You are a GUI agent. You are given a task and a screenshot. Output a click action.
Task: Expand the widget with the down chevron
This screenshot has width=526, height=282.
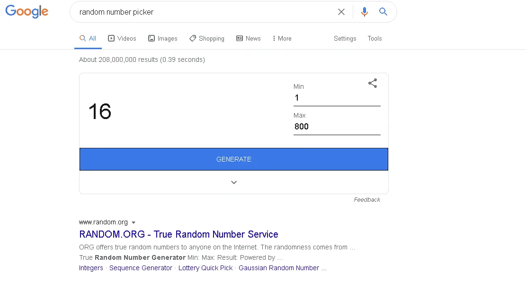pos(234,182)
